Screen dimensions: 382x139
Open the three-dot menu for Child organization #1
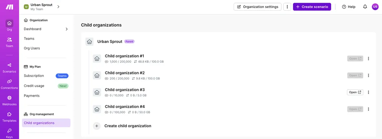[x=368, y=58]
